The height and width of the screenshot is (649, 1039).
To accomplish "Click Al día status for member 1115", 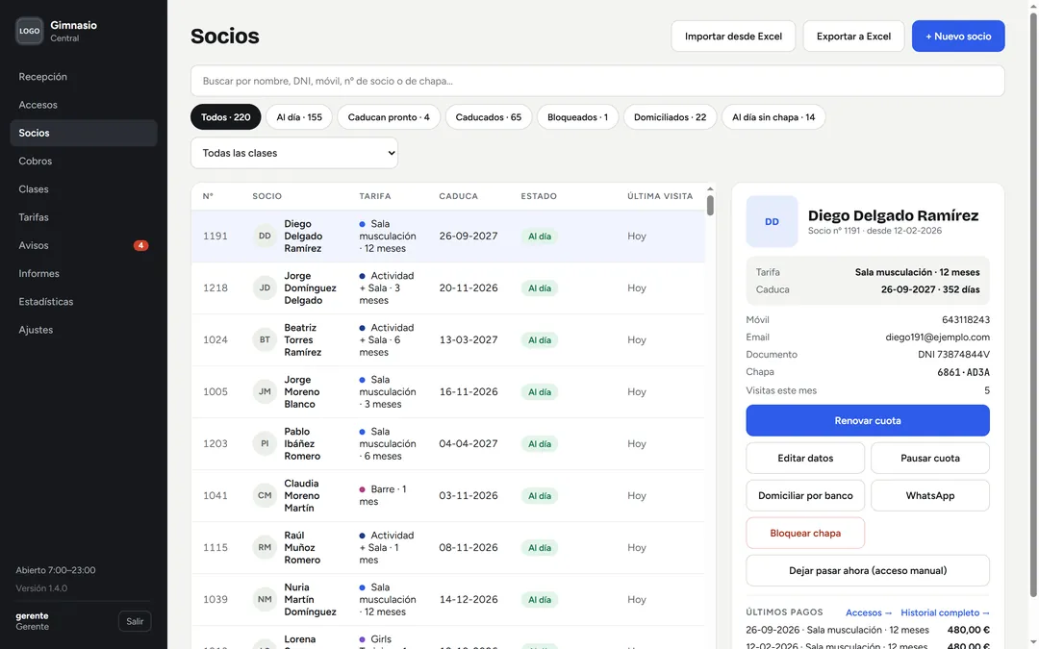I will coord(539,548).
